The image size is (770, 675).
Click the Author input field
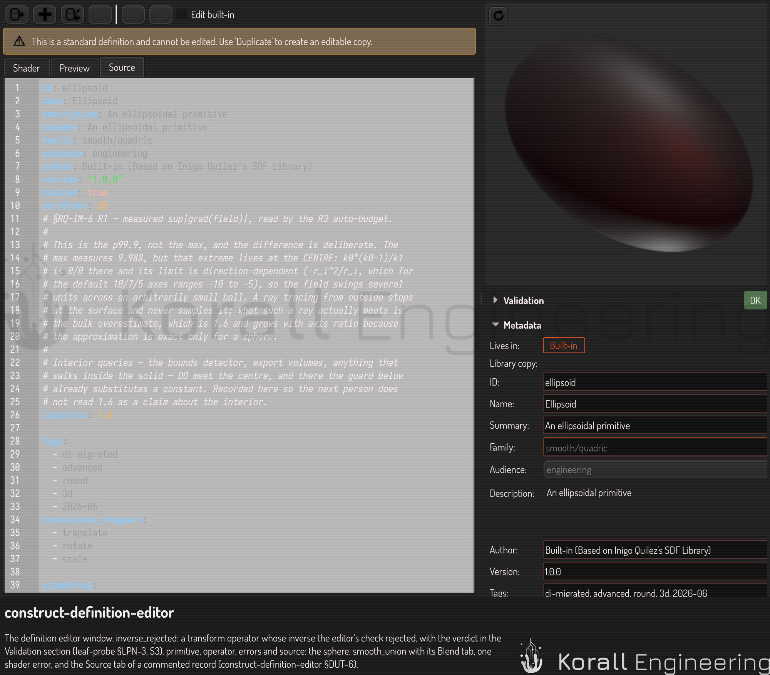pyautogui.click(x=655, y=550)
